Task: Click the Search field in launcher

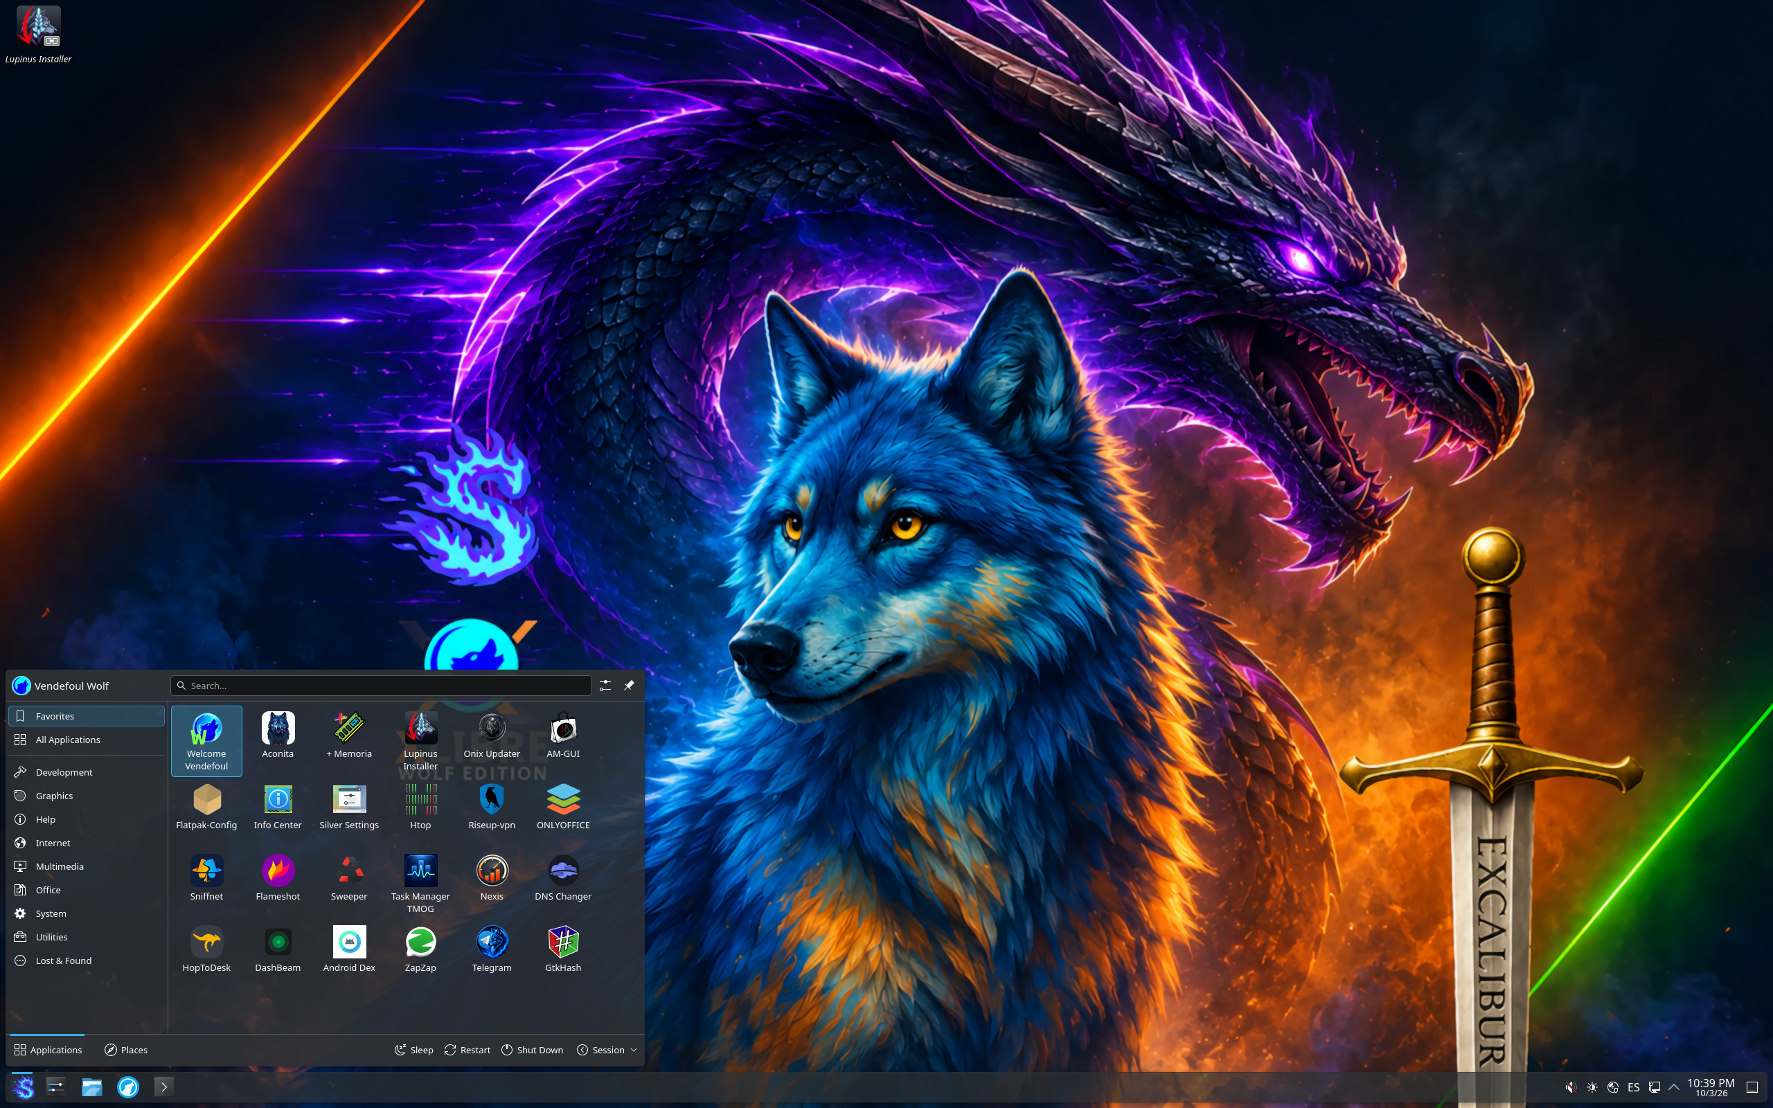Action: click(x=381, y=685)
